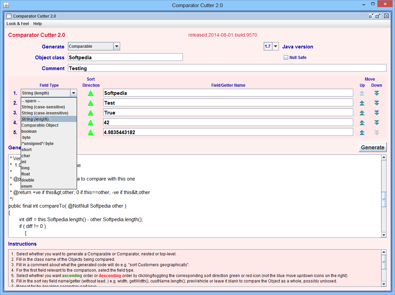Image resolution: width=395 pixels, height=295 pixels.
Task: Click the generated code scrollbar thumb
Action: click(x=384, y=199)
